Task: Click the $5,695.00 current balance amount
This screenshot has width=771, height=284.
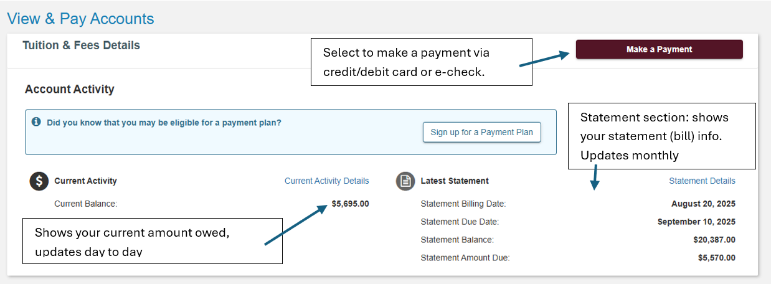Action: pos(350,204)
